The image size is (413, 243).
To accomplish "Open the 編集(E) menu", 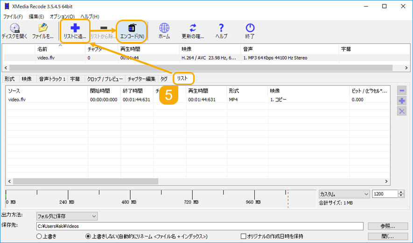I will (x=36, y=17).
